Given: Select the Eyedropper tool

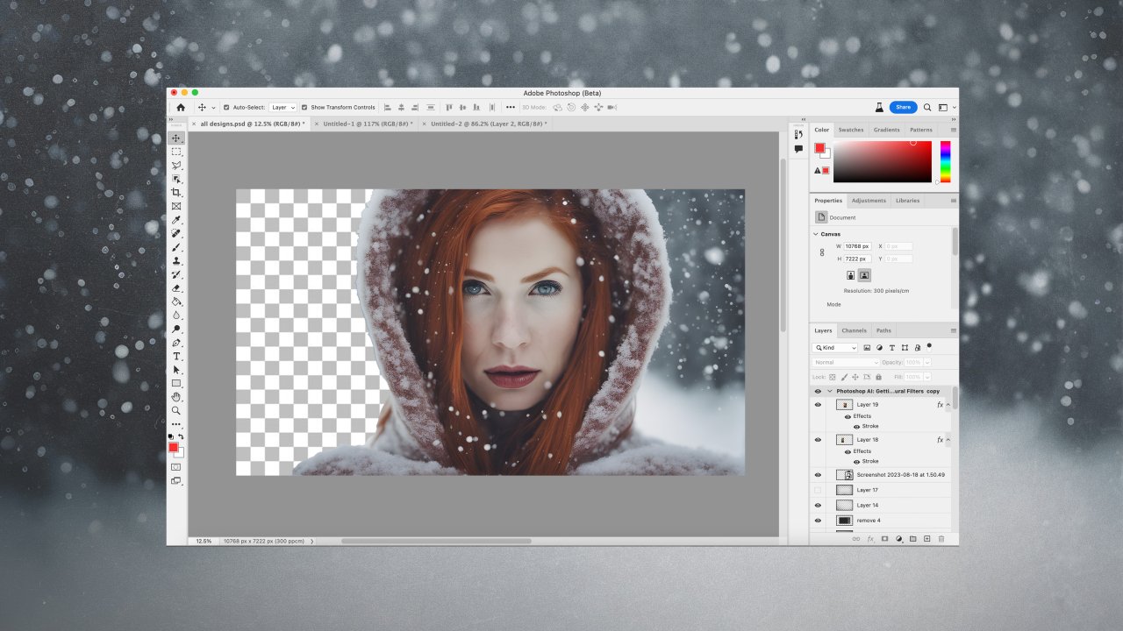Looking at the screenshot, I should (176, 219).
